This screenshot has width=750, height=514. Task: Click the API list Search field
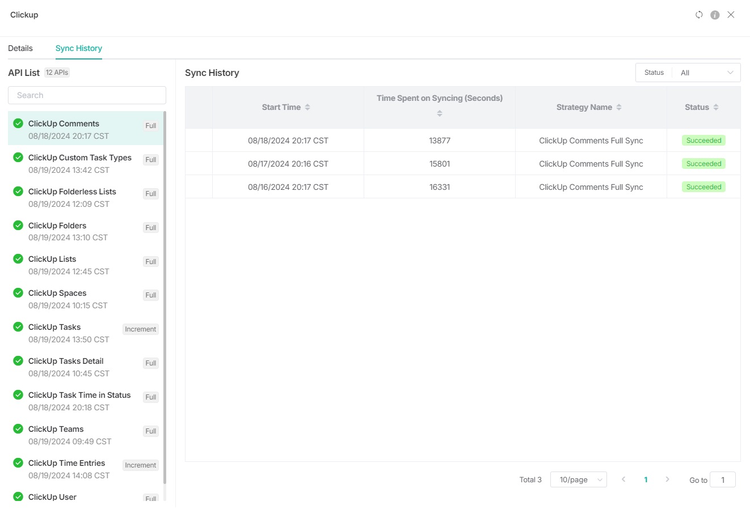pyautogui.click(x=87, y=95)
